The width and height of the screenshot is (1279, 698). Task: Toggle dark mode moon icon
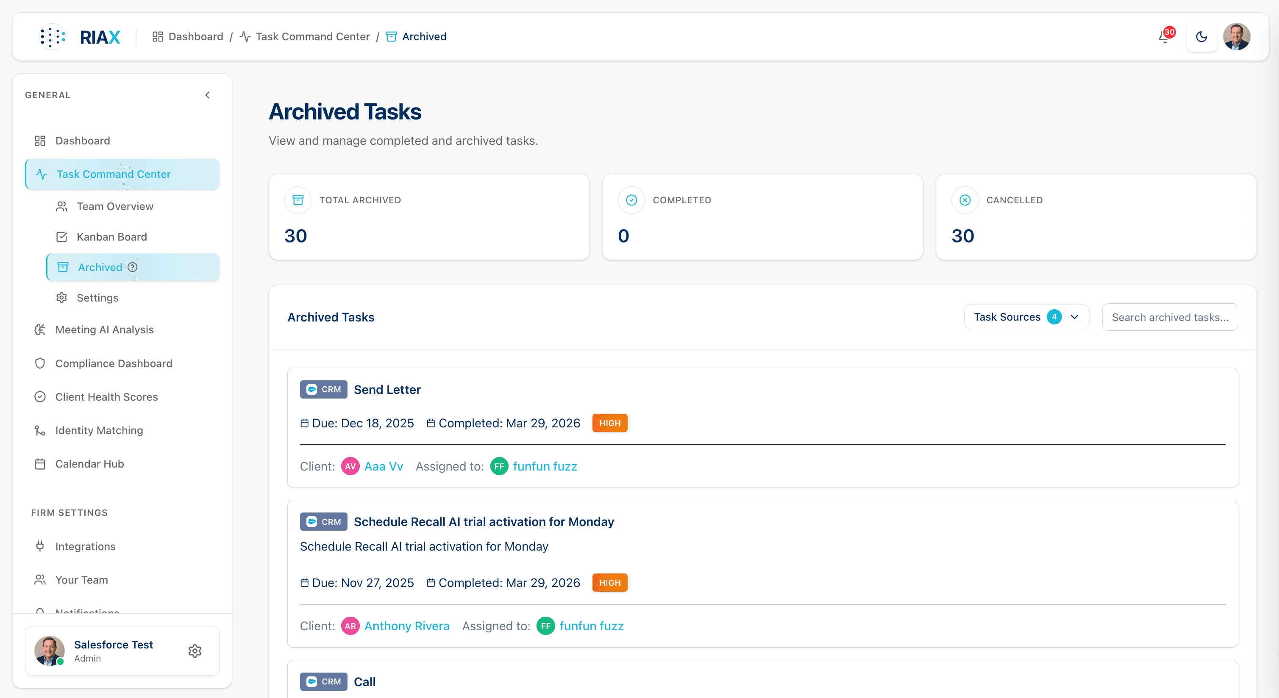tap(1201, 37)
